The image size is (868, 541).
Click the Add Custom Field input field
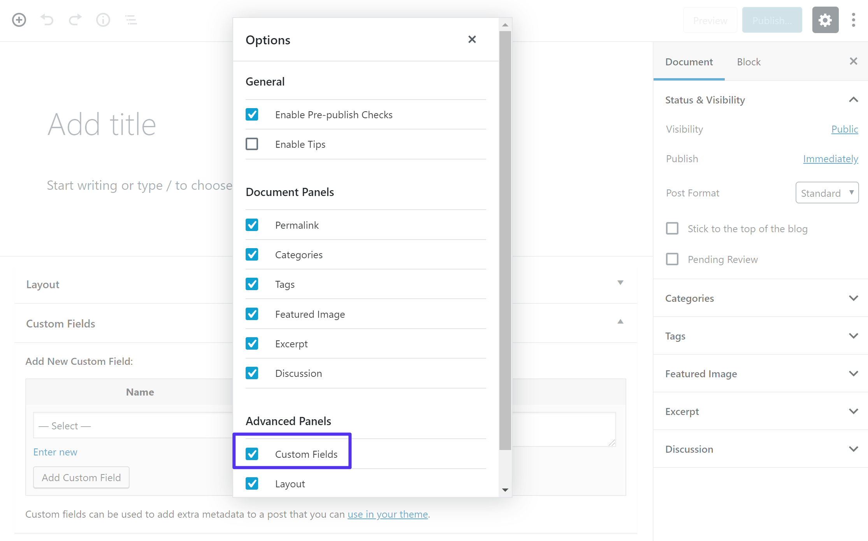point(81,478)
